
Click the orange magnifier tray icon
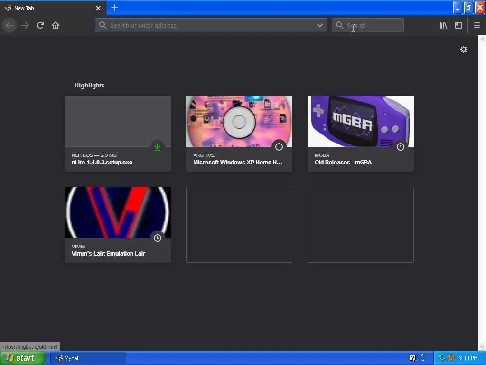[x=451, y=358]
